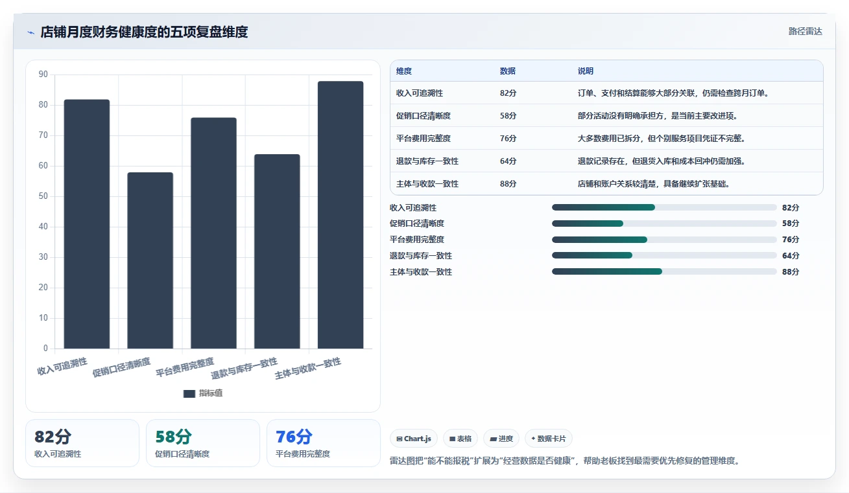Click the 指标值 legend label text
This screenshot has width=849, height=493.
click(x=211, y=393)
